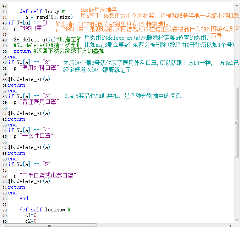Click the condition $b[a] == "5" line

[x=29, y=164]
